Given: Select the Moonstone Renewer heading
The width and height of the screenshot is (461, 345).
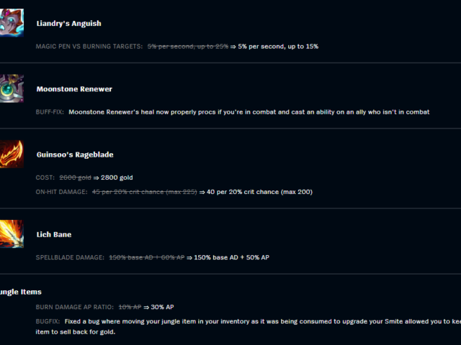Looking at the screenshot, I should 74,89.
